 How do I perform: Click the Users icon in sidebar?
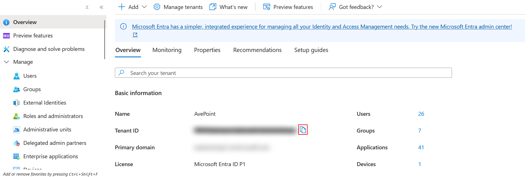point(17,76)
